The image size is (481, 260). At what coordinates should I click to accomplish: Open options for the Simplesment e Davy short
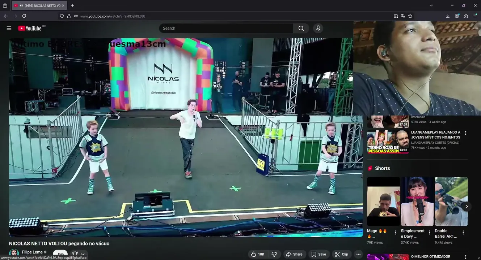point(429,233)
